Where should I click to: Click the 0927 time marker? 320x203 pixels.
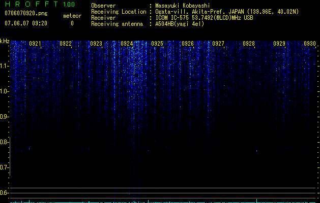[x=218, y=43]
